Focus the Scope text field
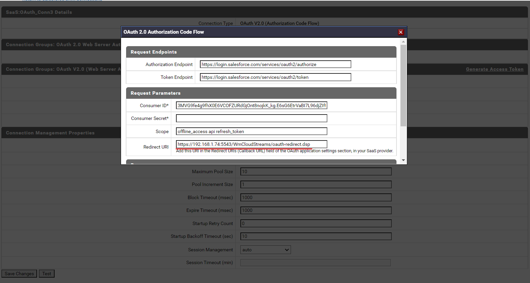 click(x=251, y=131)
